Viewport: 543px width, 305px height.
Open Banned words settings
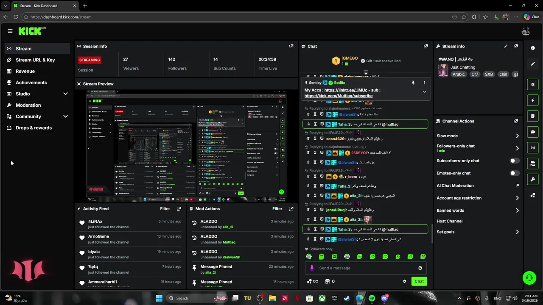(478, 210)
